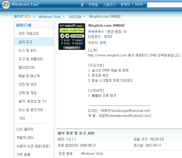Click 게시일: 2007-09-17 text

tap(147, 145)
